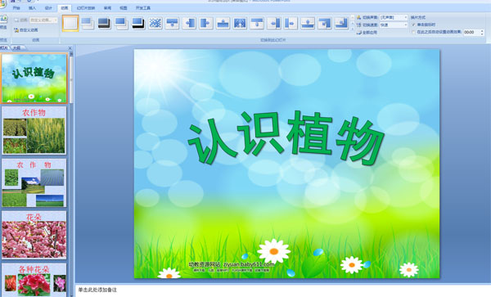
Task: Open the Slide Show (幻灯片放映) tab
Action: pos(85,8)
